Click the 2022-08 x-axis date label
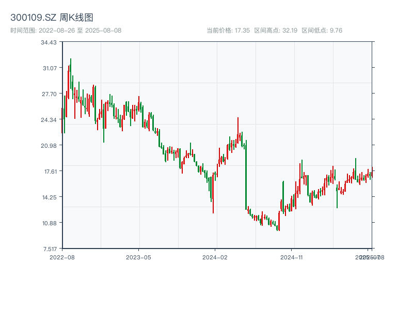This screenshot has width=413, height=310. coord(62,257)
